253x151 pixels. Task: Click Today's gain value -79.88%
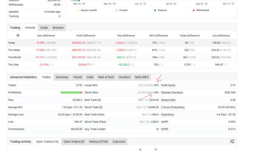(40, 43)
